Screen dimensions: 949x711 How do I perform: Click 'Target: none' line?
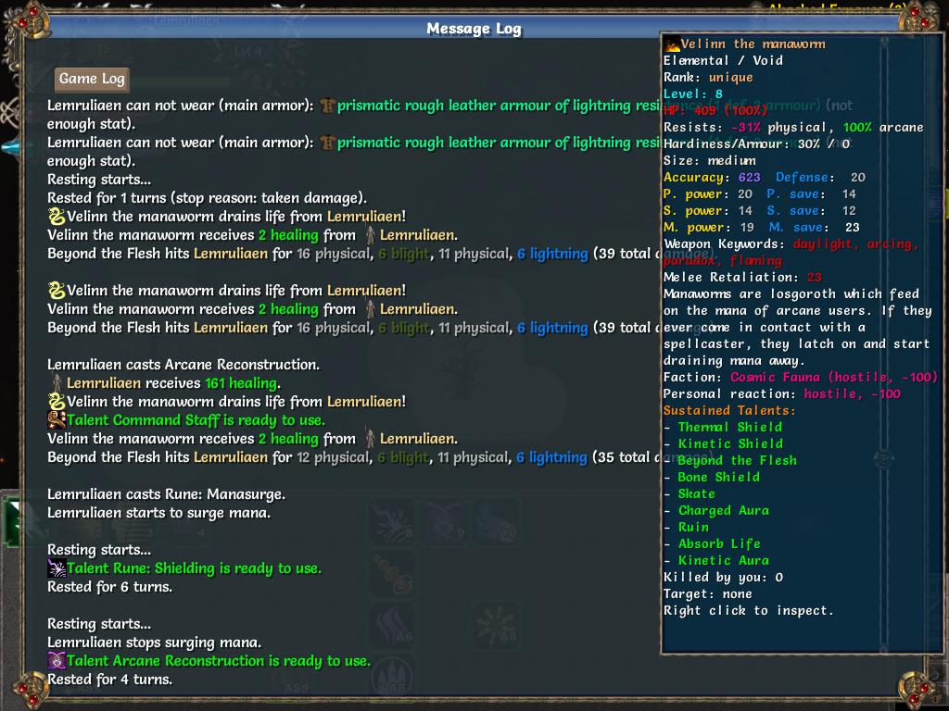707,594
